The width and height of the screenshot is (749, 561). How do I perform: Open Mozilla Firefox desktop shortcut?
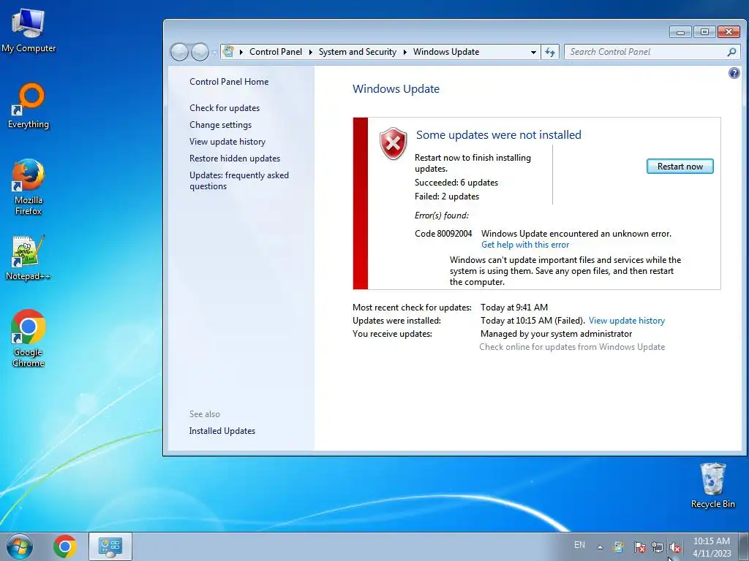(x=29, y=186)
